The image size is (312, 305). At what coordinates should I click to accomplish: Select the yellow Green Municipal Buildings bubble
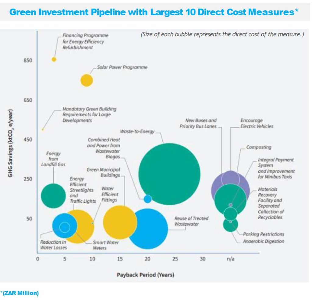point(120,222)
